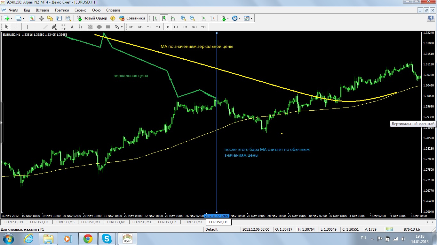437x245 pixels.
Task: Click the Default profile in status bar
Action: (x=211, y=229)
